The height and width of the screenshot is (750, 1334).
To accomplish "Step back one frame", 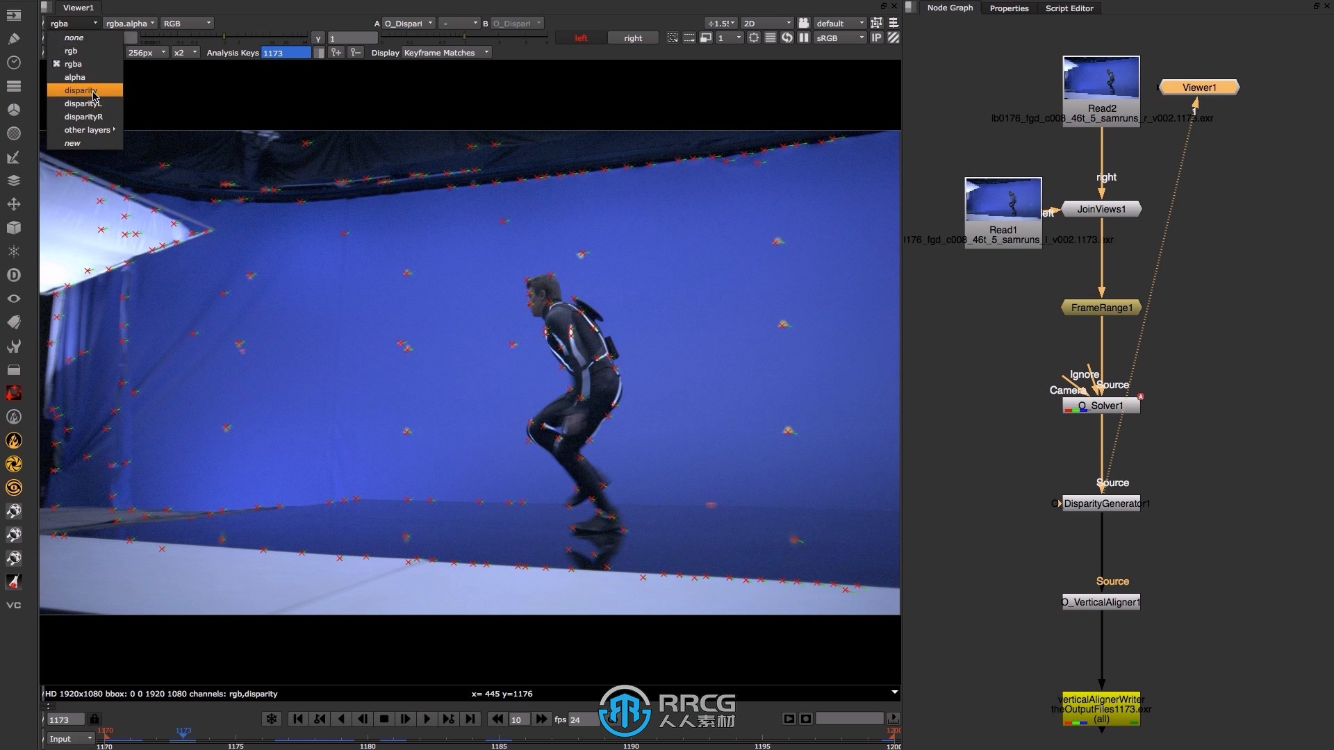I will 363,719.
